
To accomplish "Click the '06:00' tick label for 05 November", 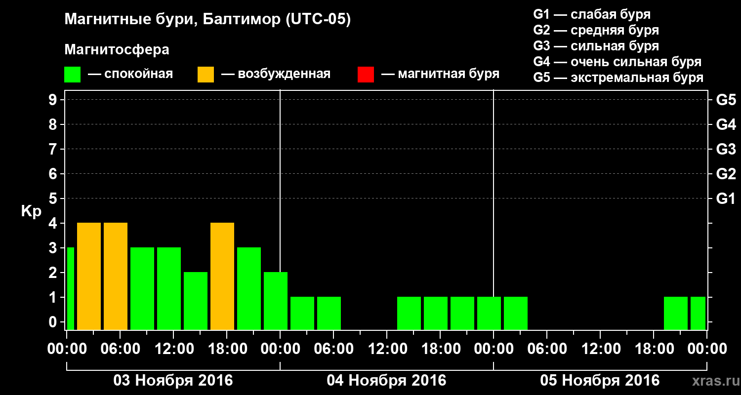I will point(547,349).
